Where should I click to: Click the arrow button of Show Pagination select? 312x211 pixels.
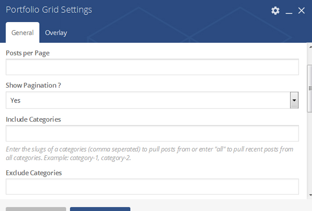click(294, 100)
